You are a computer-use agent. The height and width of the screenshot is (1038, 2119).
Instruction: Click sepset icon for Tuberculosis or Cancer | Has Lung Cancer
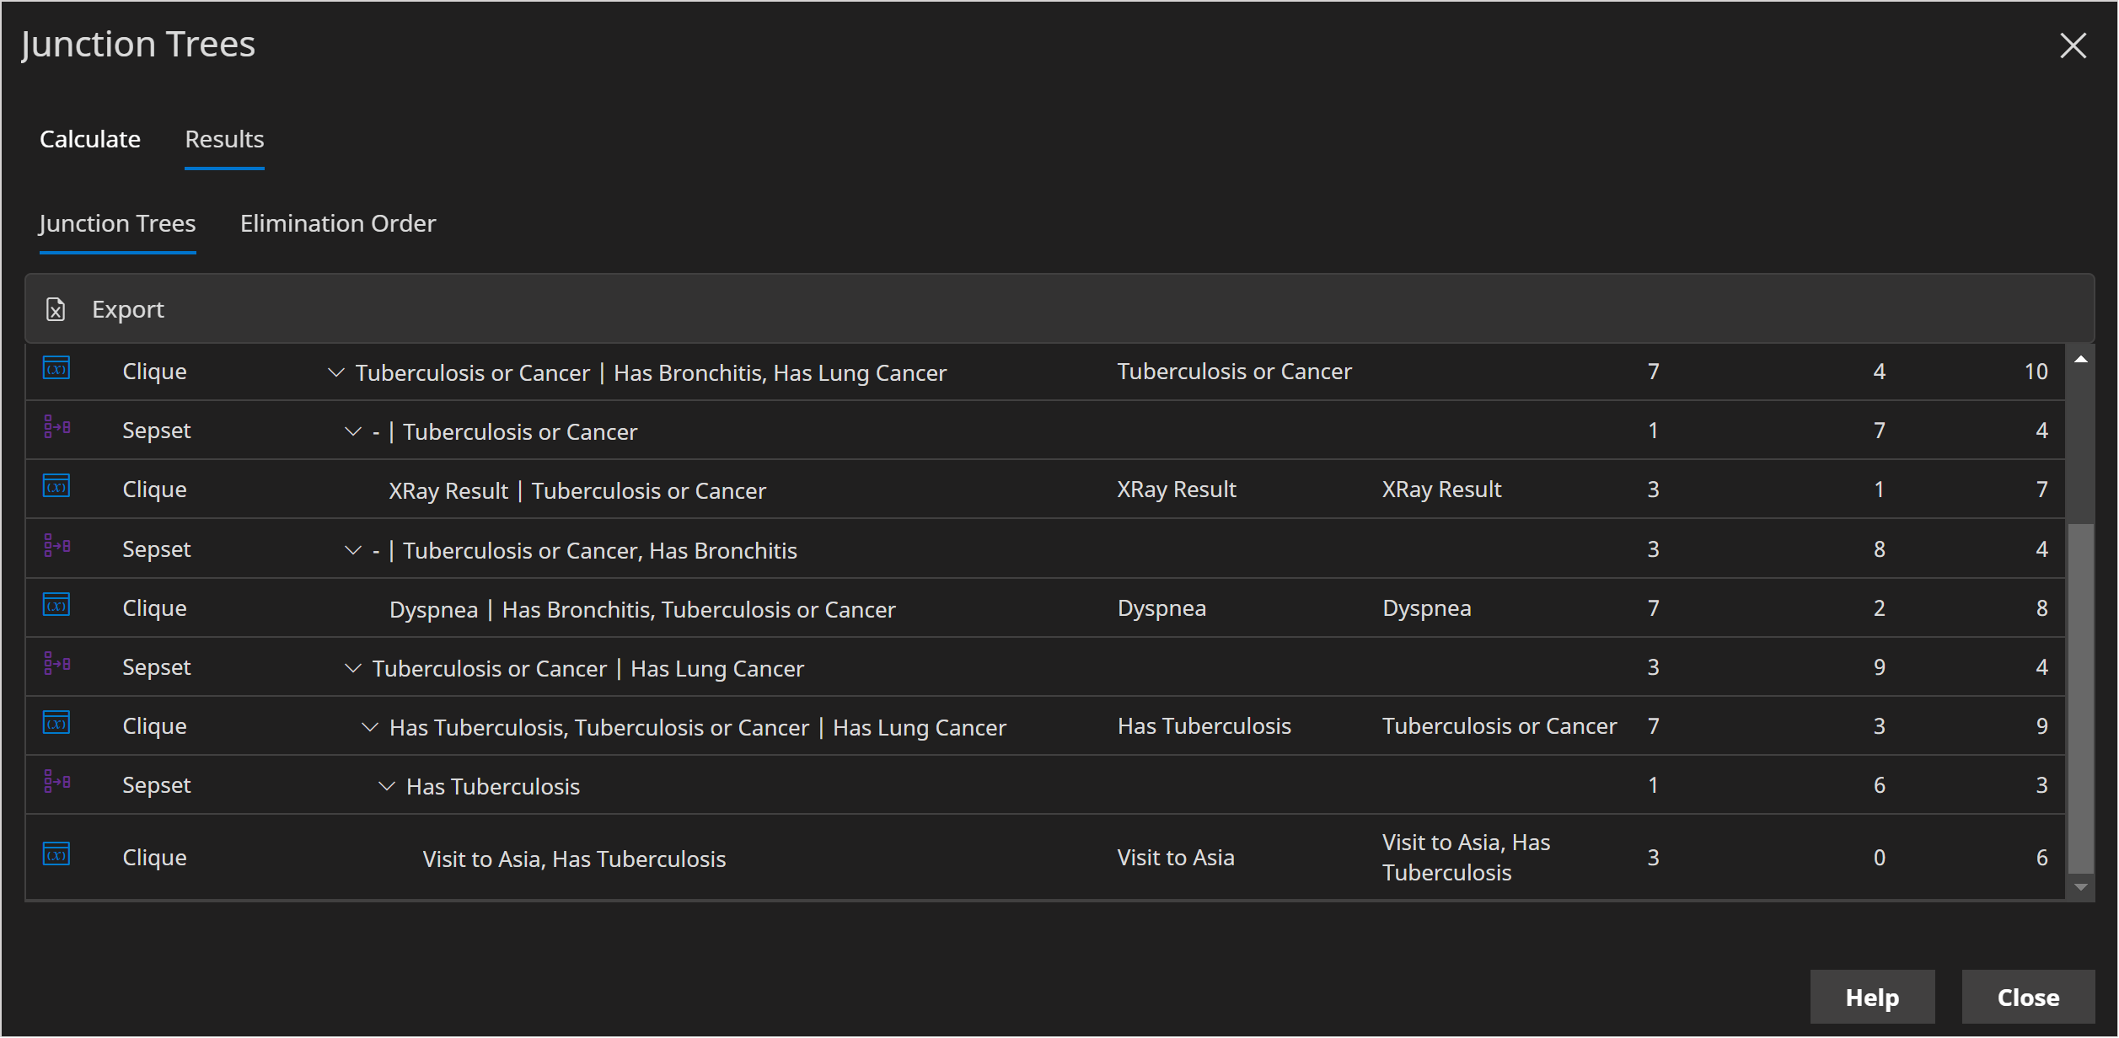(x=56, y=665)
